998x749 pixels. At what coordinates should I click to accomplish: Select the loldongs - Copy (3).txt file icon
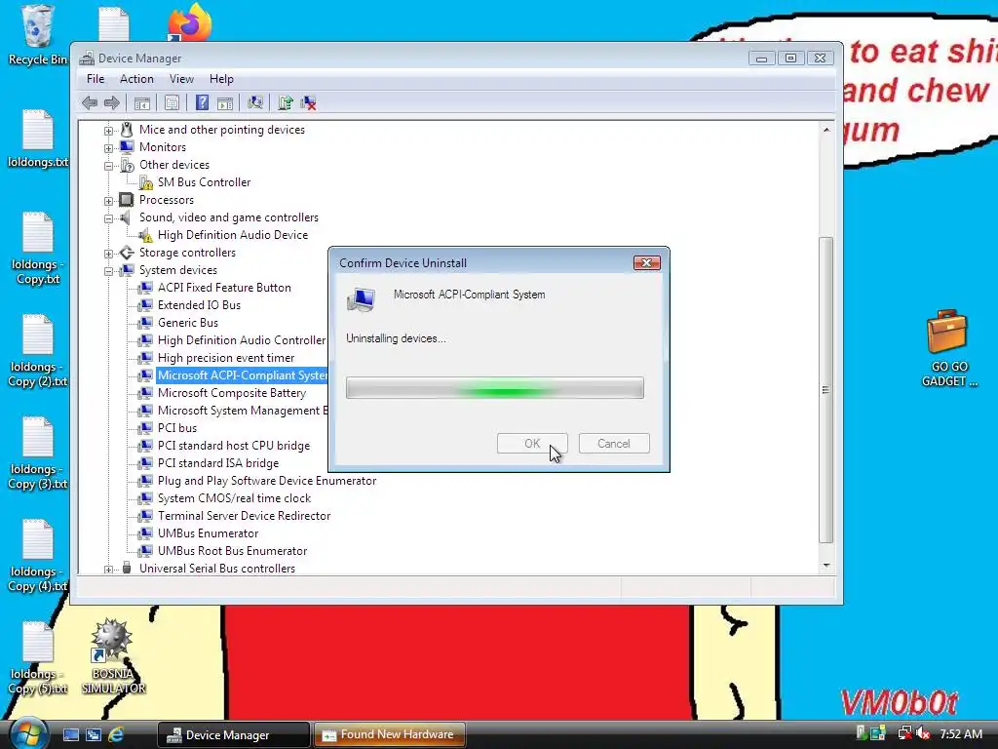[x=38, y=453]
